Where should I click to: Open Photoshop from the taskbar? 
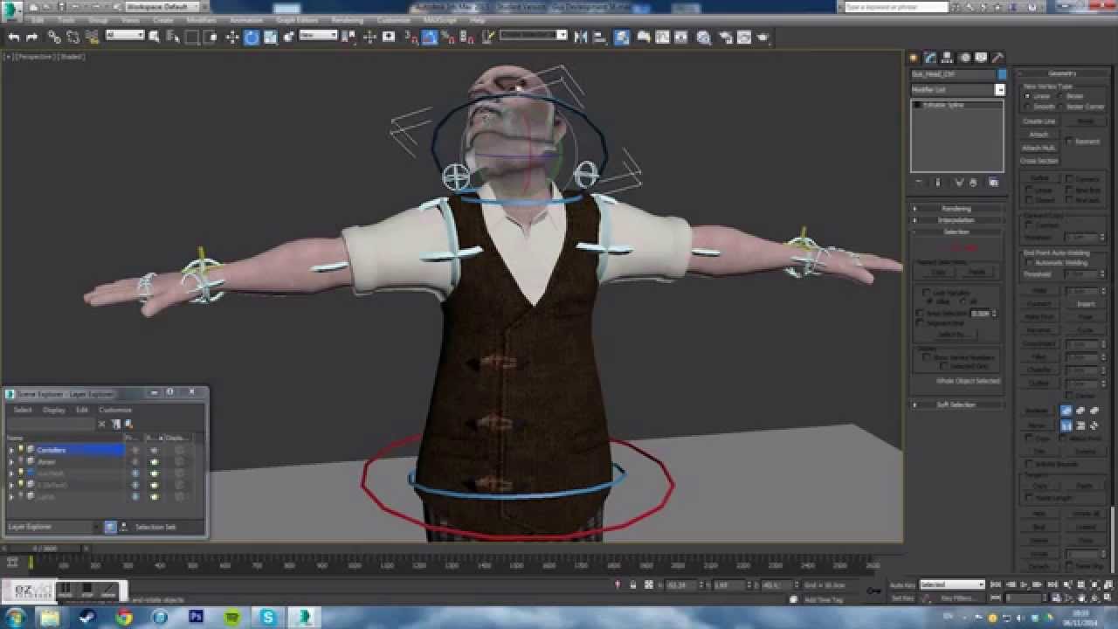(196, 617)
